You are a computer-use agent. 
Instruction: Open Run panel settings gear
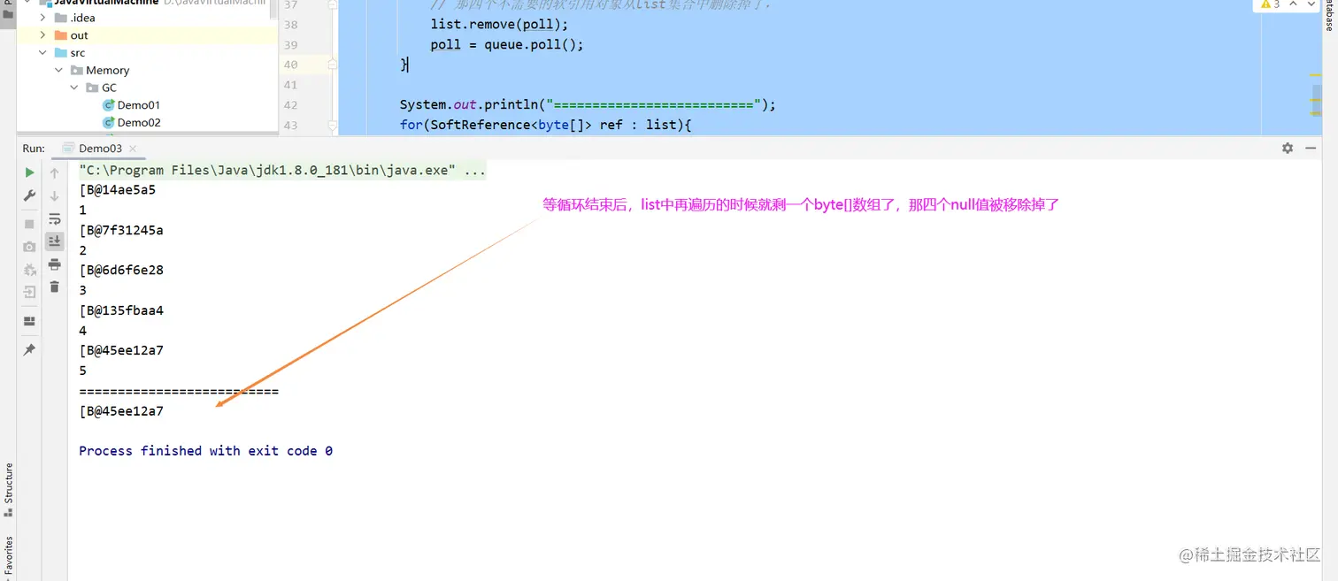(1288, 149)
